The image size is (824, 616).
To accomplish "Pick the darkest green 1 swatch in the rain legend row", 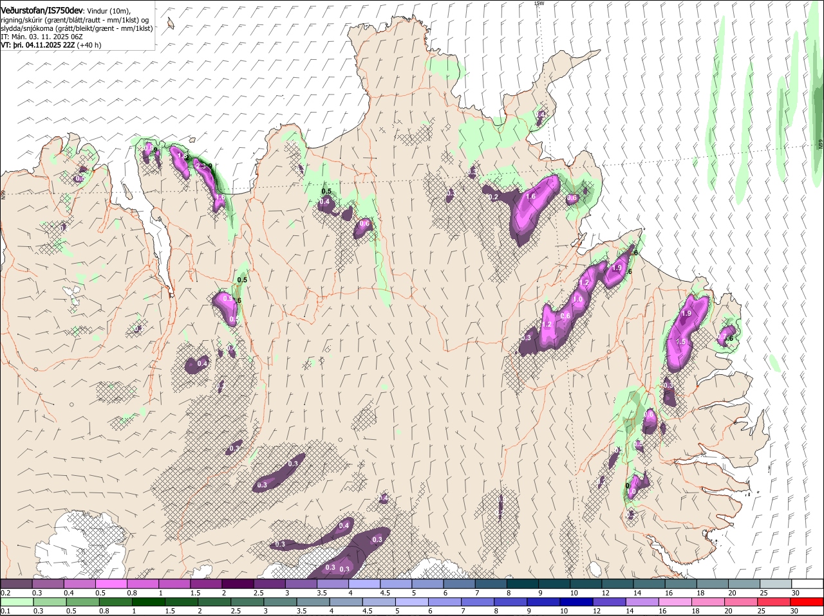I will (x=148, y=601).
